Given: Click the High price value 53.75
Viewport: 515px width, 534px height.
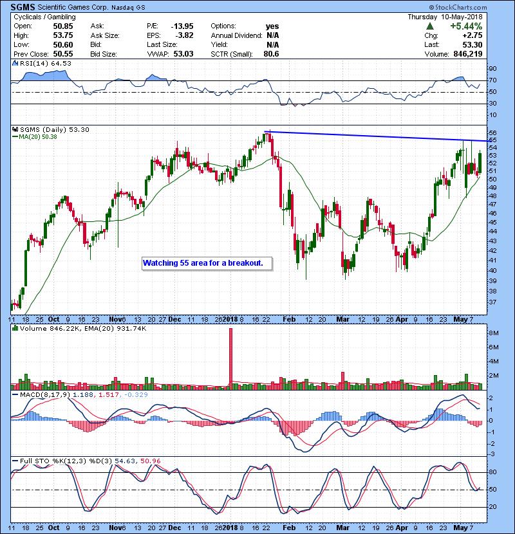Looking at the screenshot, I should tap(63, 35).
